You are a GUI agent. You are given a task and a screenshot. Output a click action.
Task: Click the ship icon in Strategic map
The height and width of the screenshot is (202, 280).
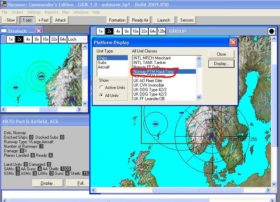pyautogui.click(x=41, y=75)
